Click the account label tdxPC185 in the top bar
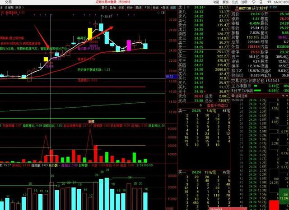289x210 pixels. click(x=281, y=2)
